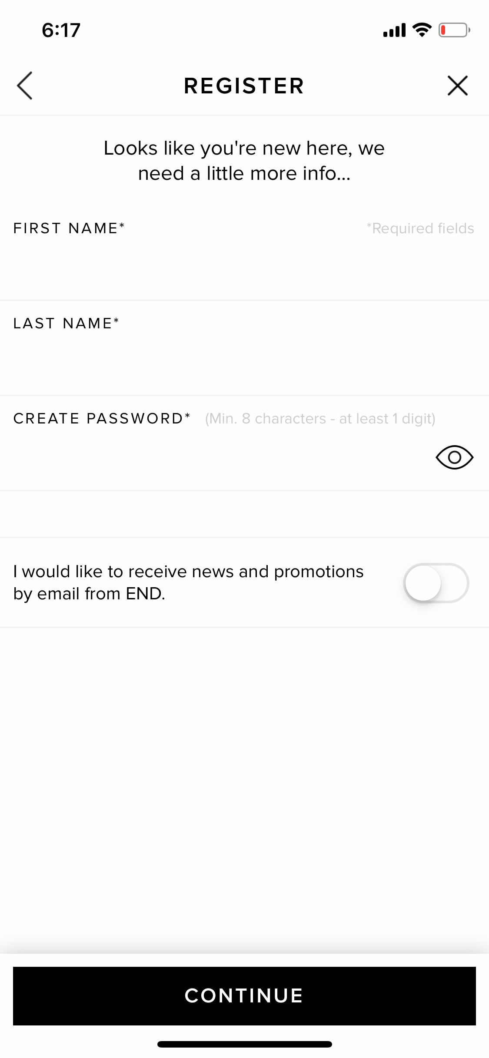Go back using the left chevron
Image resolution: width=489 pixels, height=1058 pixels.
click(x=25, y=86)
